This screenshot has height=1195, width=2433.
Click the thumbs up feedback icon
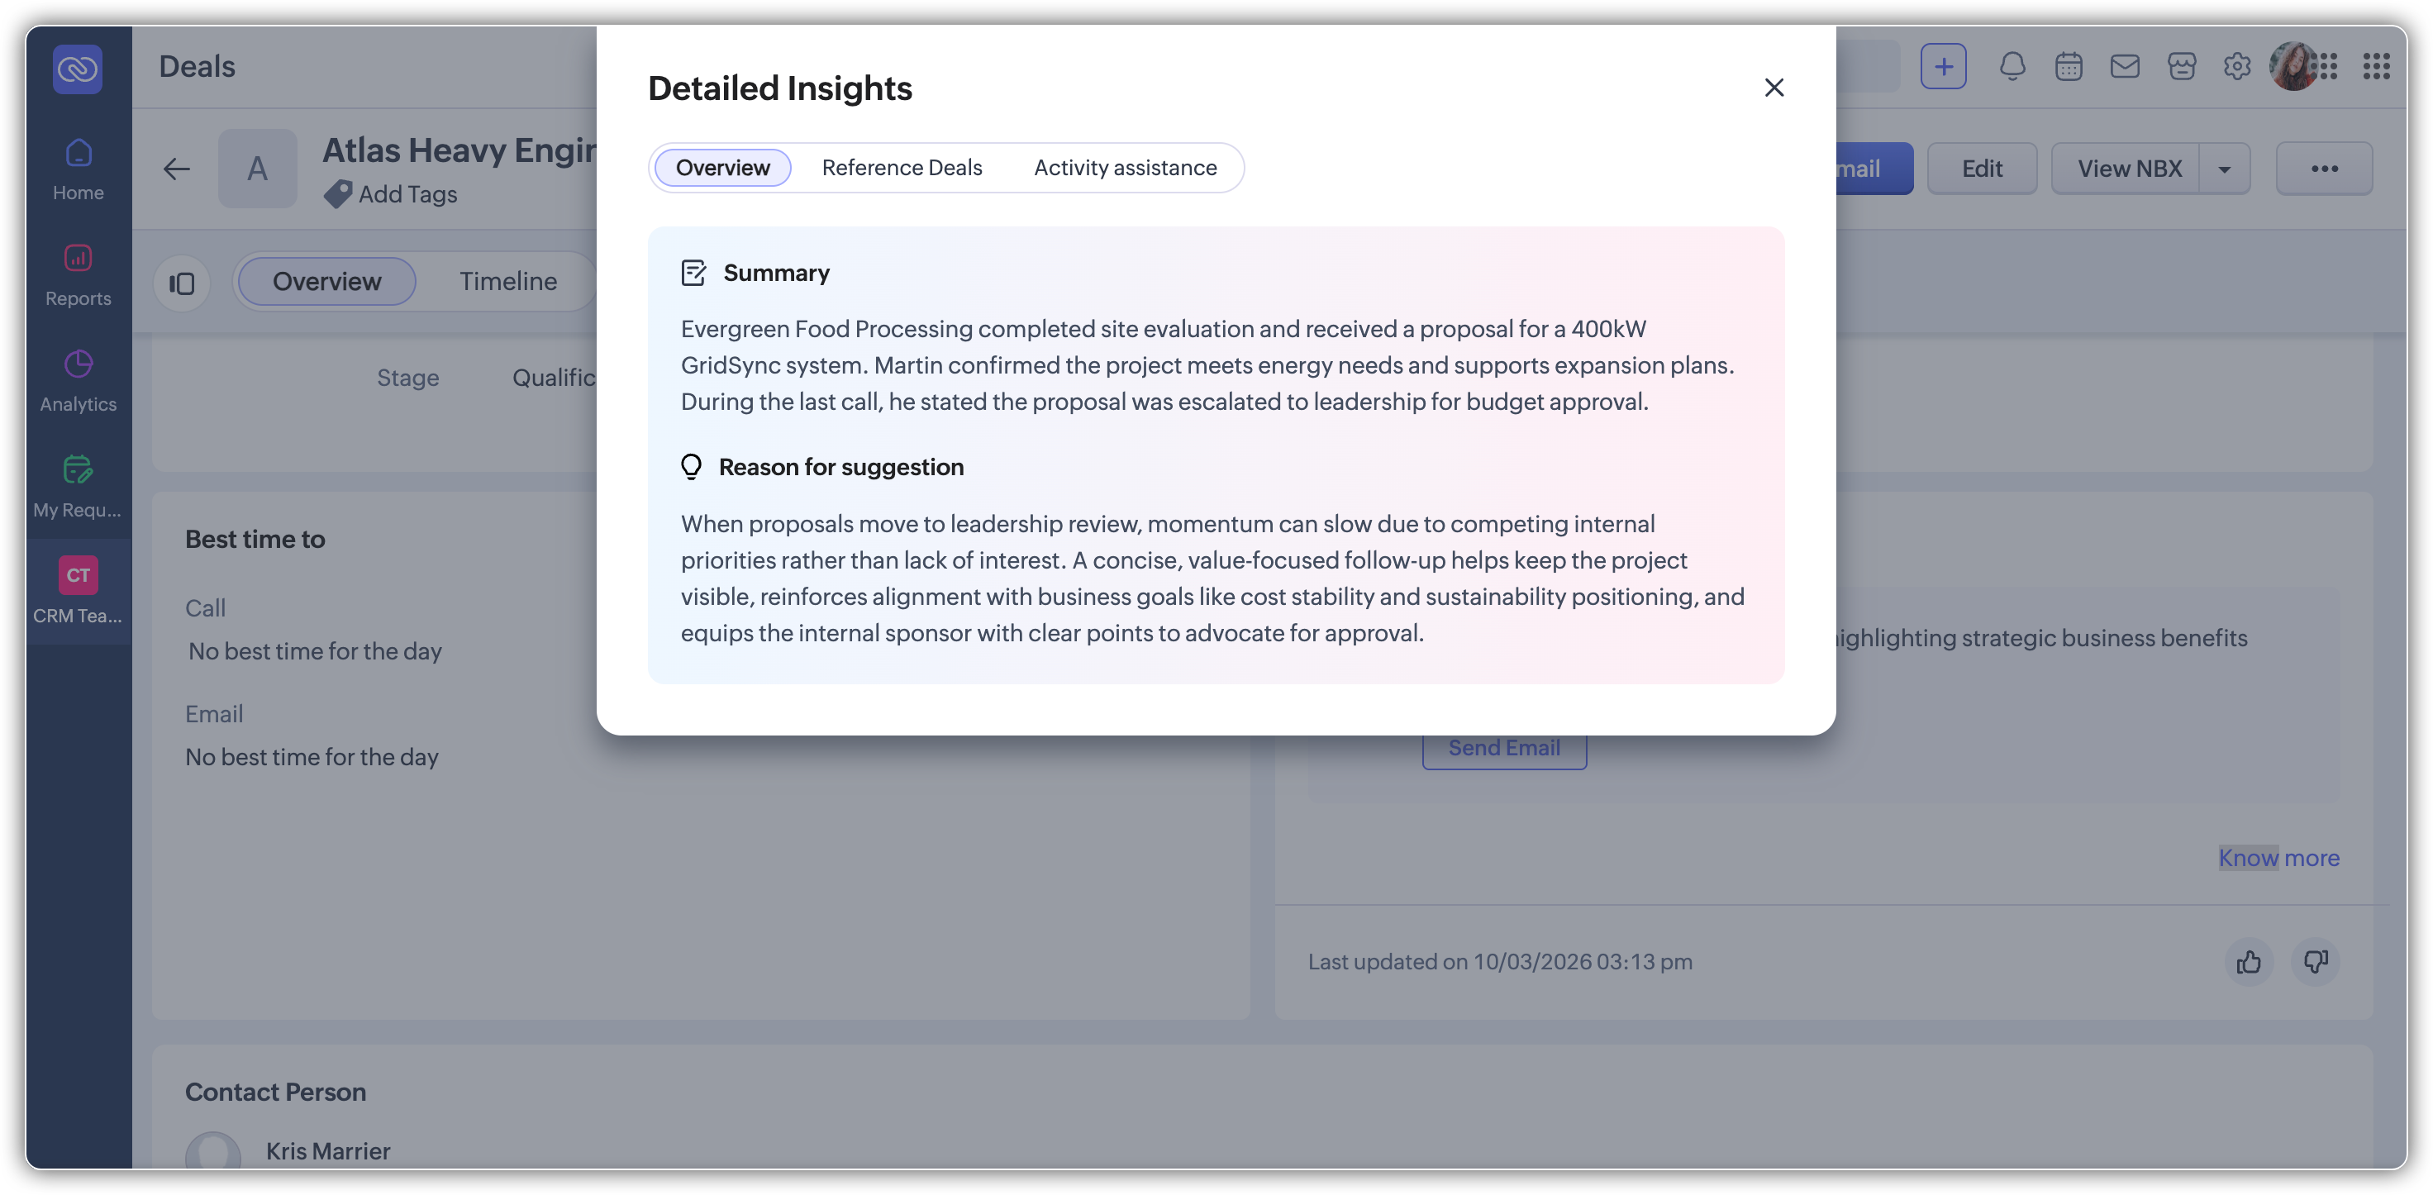[2248, 962]
